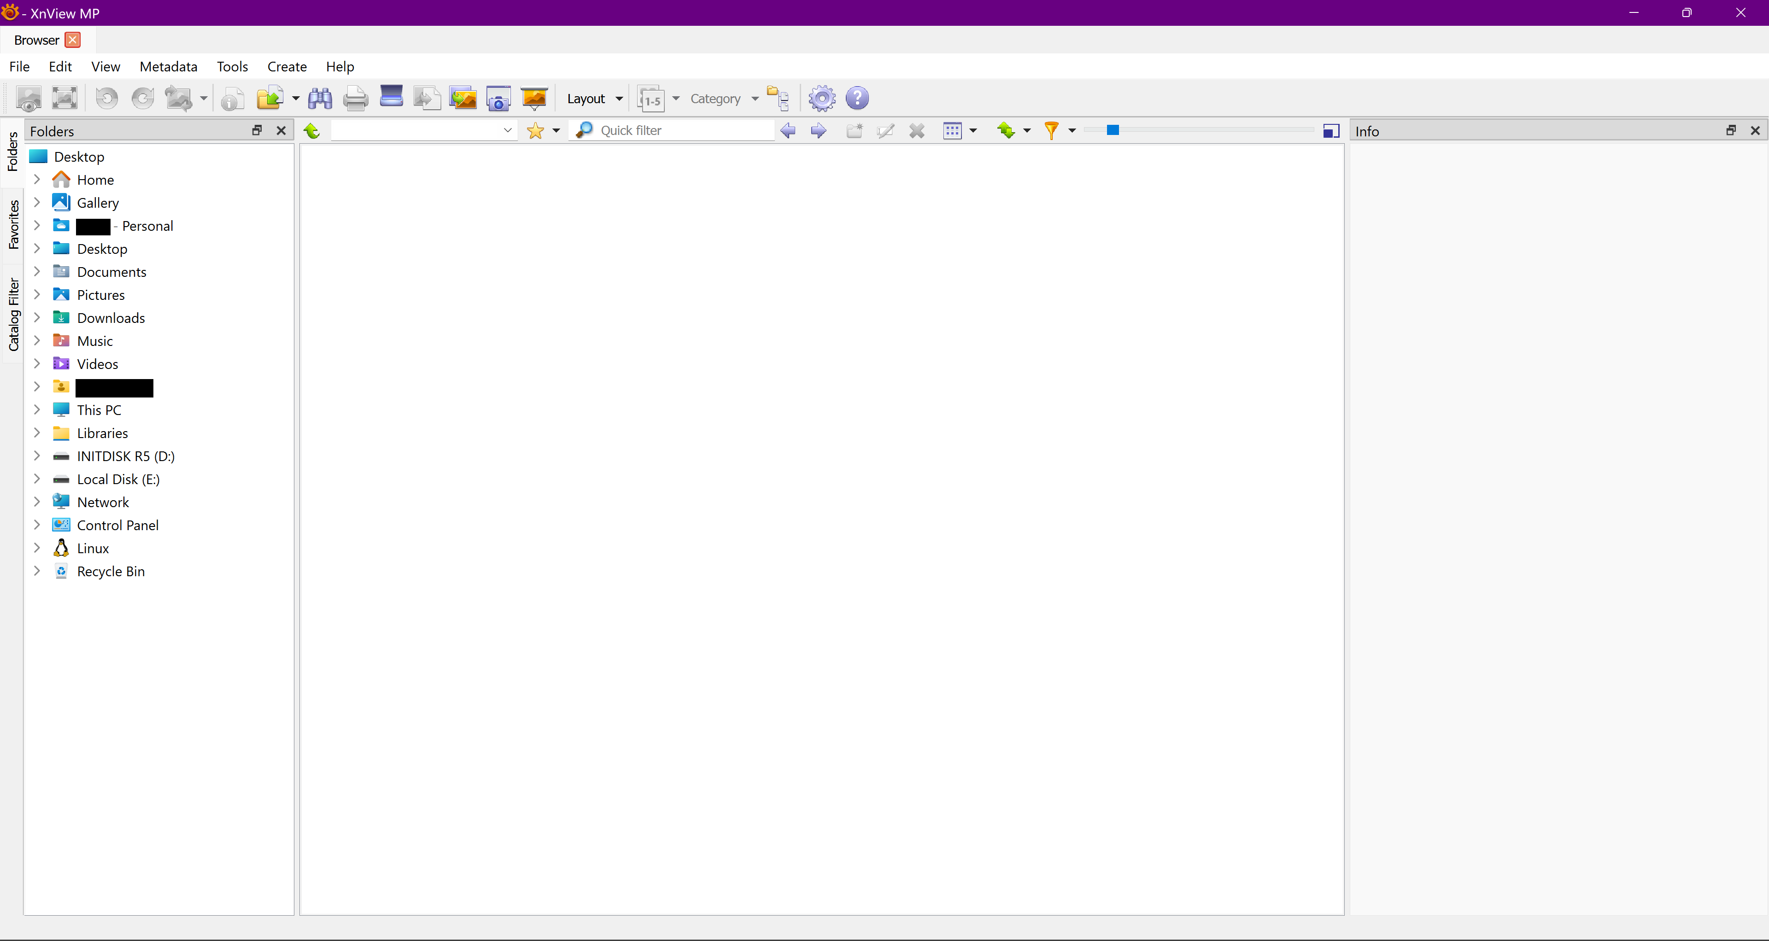Switch to the Favorites side tab
Viewport: 1769px width, 941px height.
tap(13, 225)
